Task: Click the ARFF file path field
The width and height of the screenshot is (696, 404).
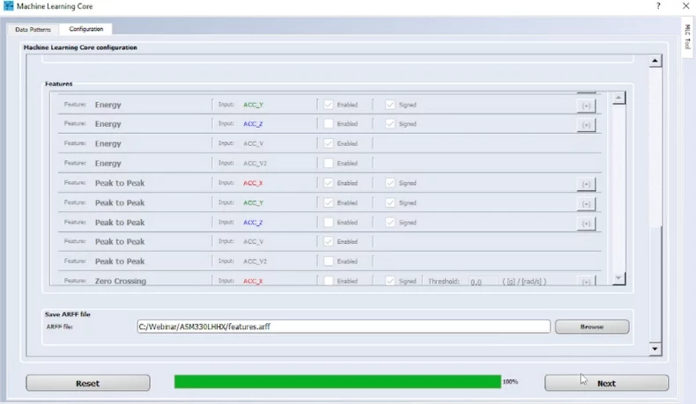Action: click(x=344, y=327)
